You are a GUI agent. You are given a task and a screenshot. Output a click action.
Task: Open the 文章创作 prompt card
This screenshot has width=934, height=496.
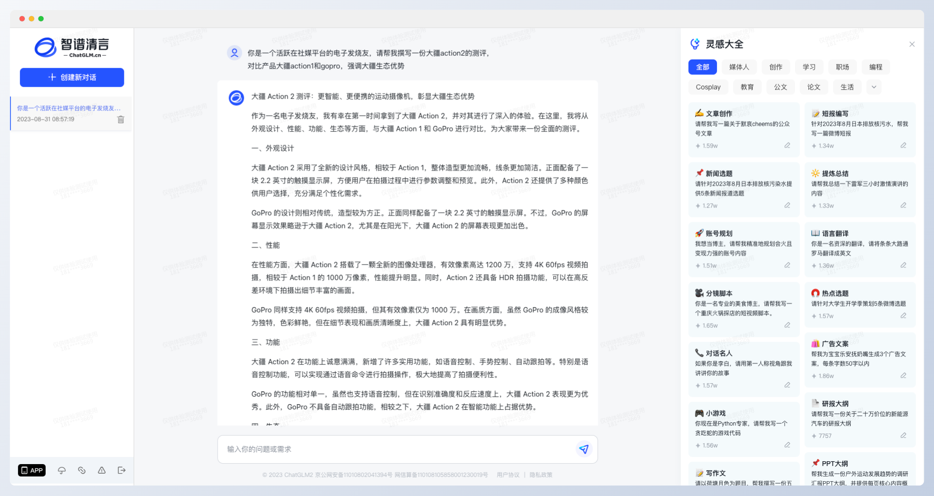[744, 129]
